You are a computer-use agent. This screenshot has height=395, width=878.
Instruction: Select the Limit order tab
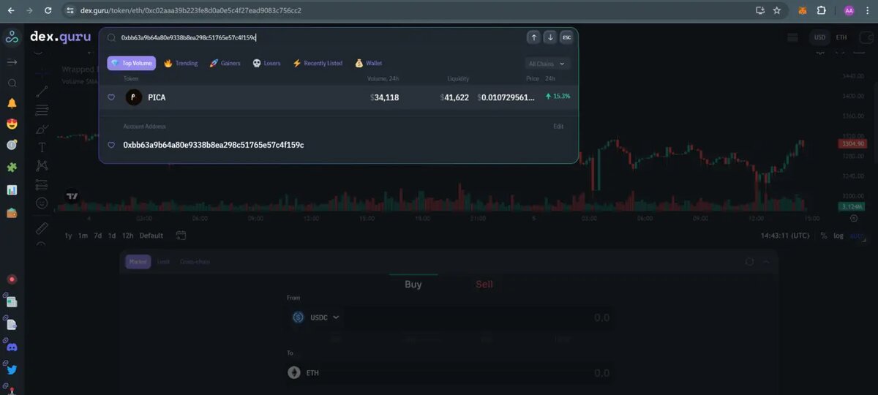click(x=163, y=261)
